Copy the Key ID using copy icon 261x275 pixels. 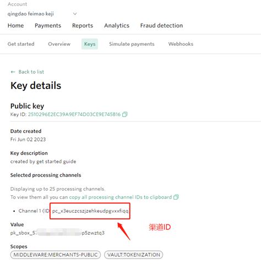click(125, 114)
